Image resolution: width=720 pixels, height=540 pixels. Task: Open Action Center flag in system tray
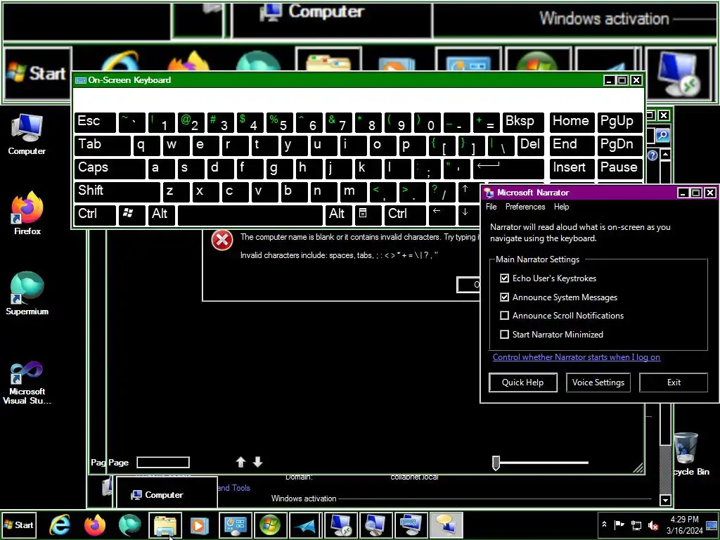619,525
